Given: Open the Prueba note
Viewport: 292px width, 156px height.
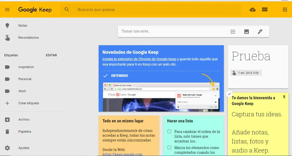Looking at the screenshot, I should tap(258, 67).
